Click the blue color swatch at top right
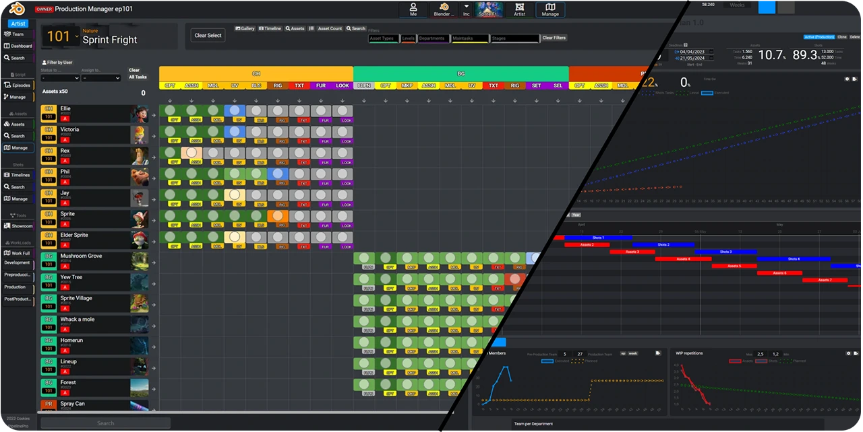Screen dimensions: 863x432 click(x=767, y=7)
